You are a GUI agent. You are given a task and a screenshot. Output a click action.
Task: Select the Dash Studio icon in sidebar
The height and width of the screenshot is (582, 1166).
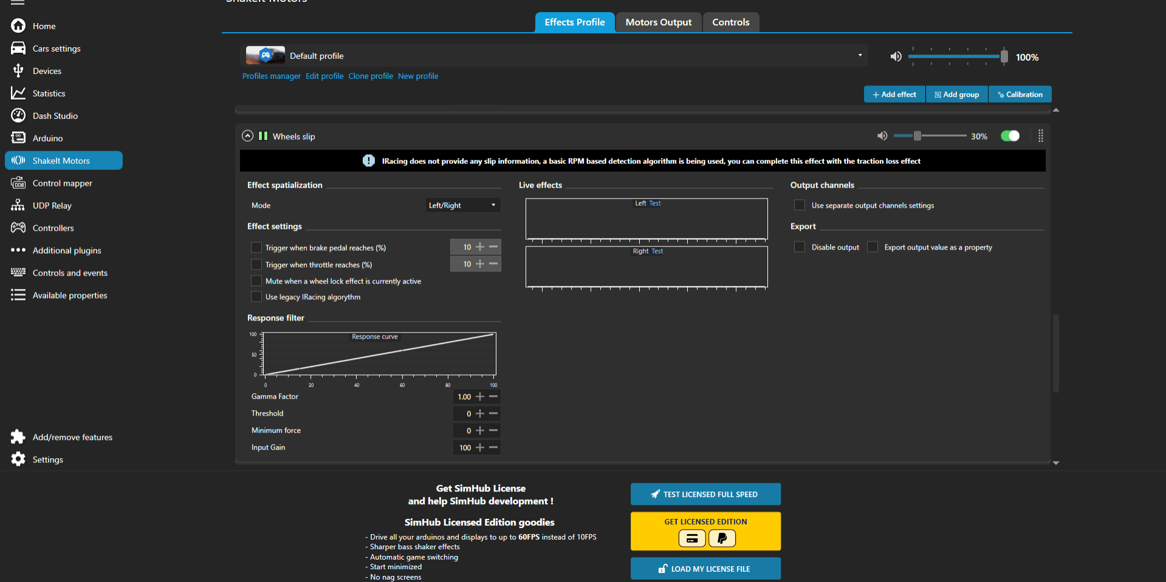(18, 115)
